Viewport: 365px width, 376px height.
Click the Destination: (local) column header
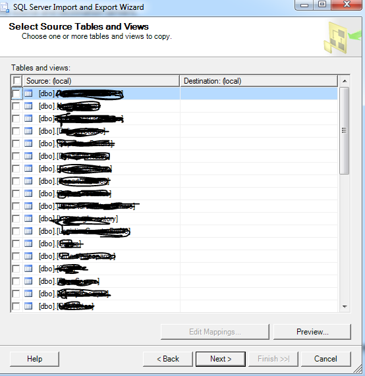tap(259, 81)
